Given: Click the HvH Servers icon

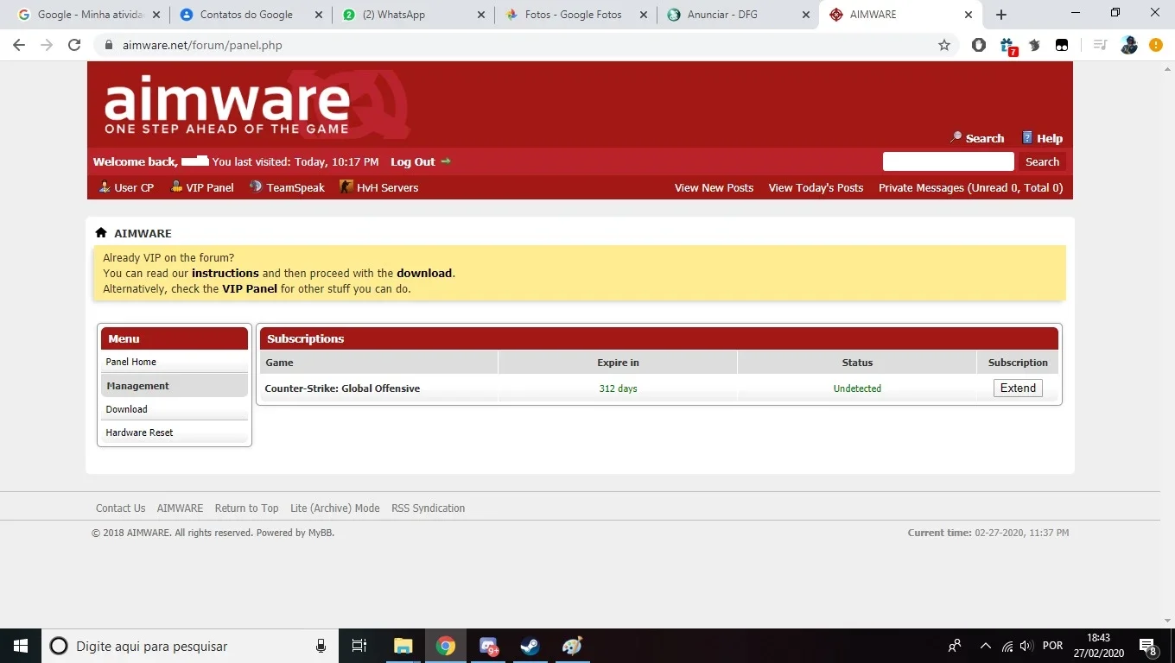Looking at the screenshot, I should click(346, 186).
